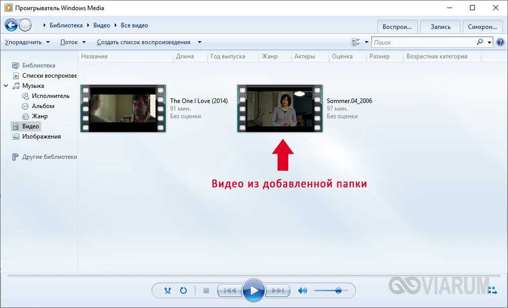The image size is (508, 308).
Task: Click the Previous track button
Action: [x=230, y=291]
